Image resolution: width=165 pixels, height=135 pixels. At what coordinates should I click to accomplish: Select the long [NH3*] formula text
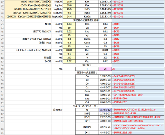[138, 127]
